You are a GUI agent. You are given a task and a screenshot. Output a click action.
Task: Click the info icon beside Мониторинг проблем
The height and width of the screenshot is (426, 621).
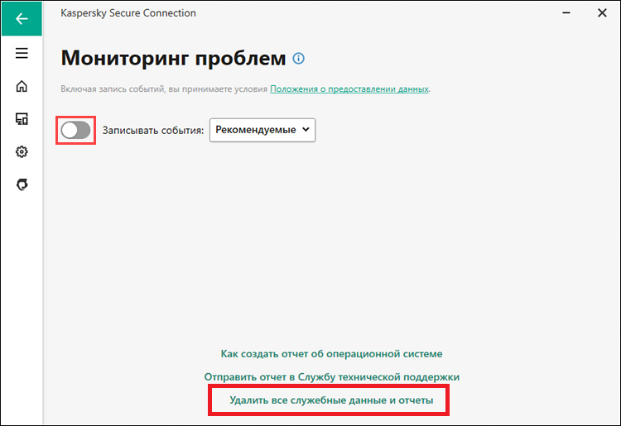299,59
